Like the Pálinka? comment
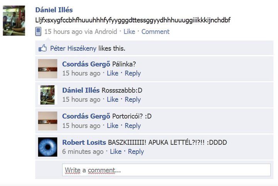This screenshot has width=278, height=186. (112, 73)
